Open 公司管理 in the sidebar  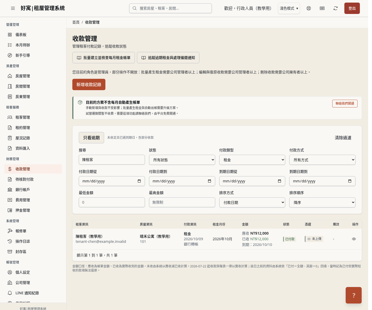[33, 283]
